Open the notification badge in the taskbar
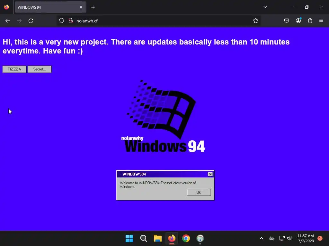The image size is (329, 246). (320, 238)
